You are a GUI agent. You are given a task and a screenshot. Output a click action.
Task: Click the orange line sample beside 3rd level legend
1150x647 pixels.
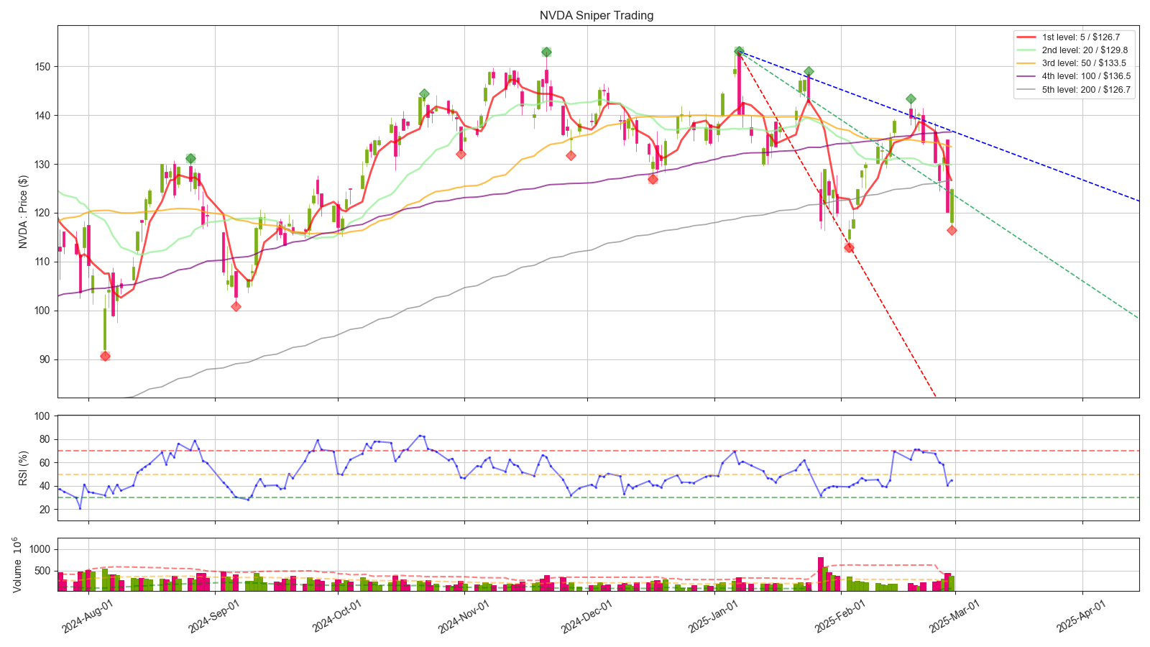pos(1026,63)
